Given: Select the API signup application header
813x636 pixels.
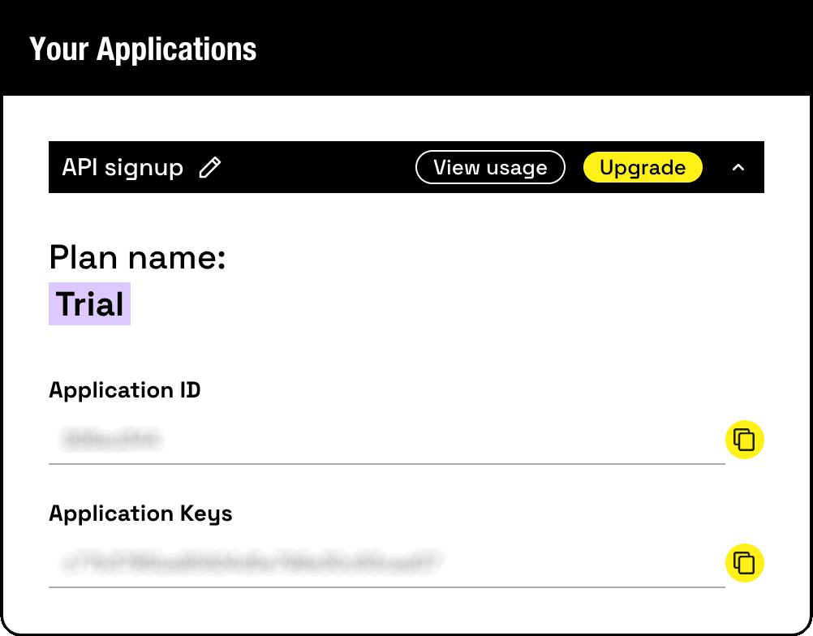Looking at the screenshot, I should click(x=123, y=167).
